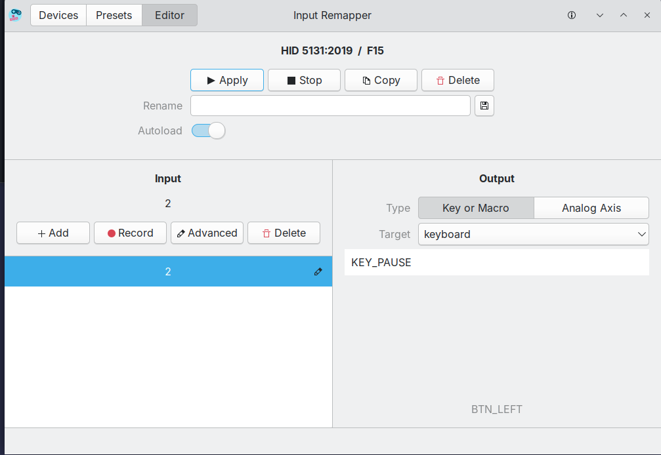Image resolution: width=661 pixels, height=455 pixels.
Task: Select Key or Macro output type
Action: point(475,207)
